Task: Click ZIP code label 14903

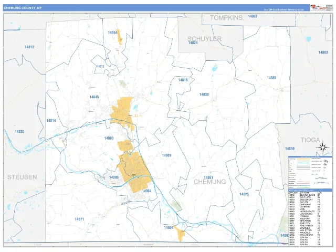Action: (x=109, y=138)
